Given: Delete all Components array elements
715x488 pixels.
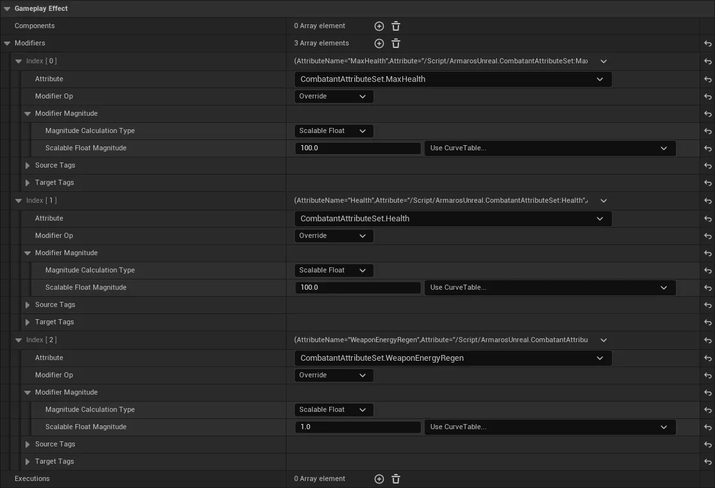Looking at the screenshot, I should click(x=395, y=26).
